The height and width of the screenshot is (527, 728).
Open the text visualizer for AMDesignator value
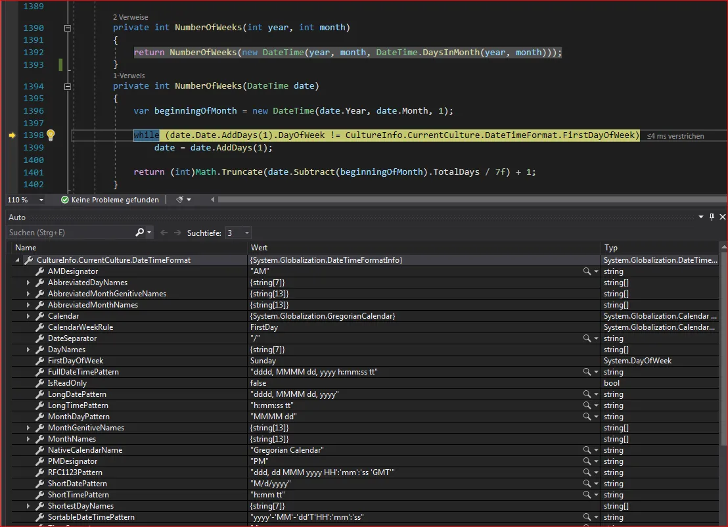[x=587, y=271]
